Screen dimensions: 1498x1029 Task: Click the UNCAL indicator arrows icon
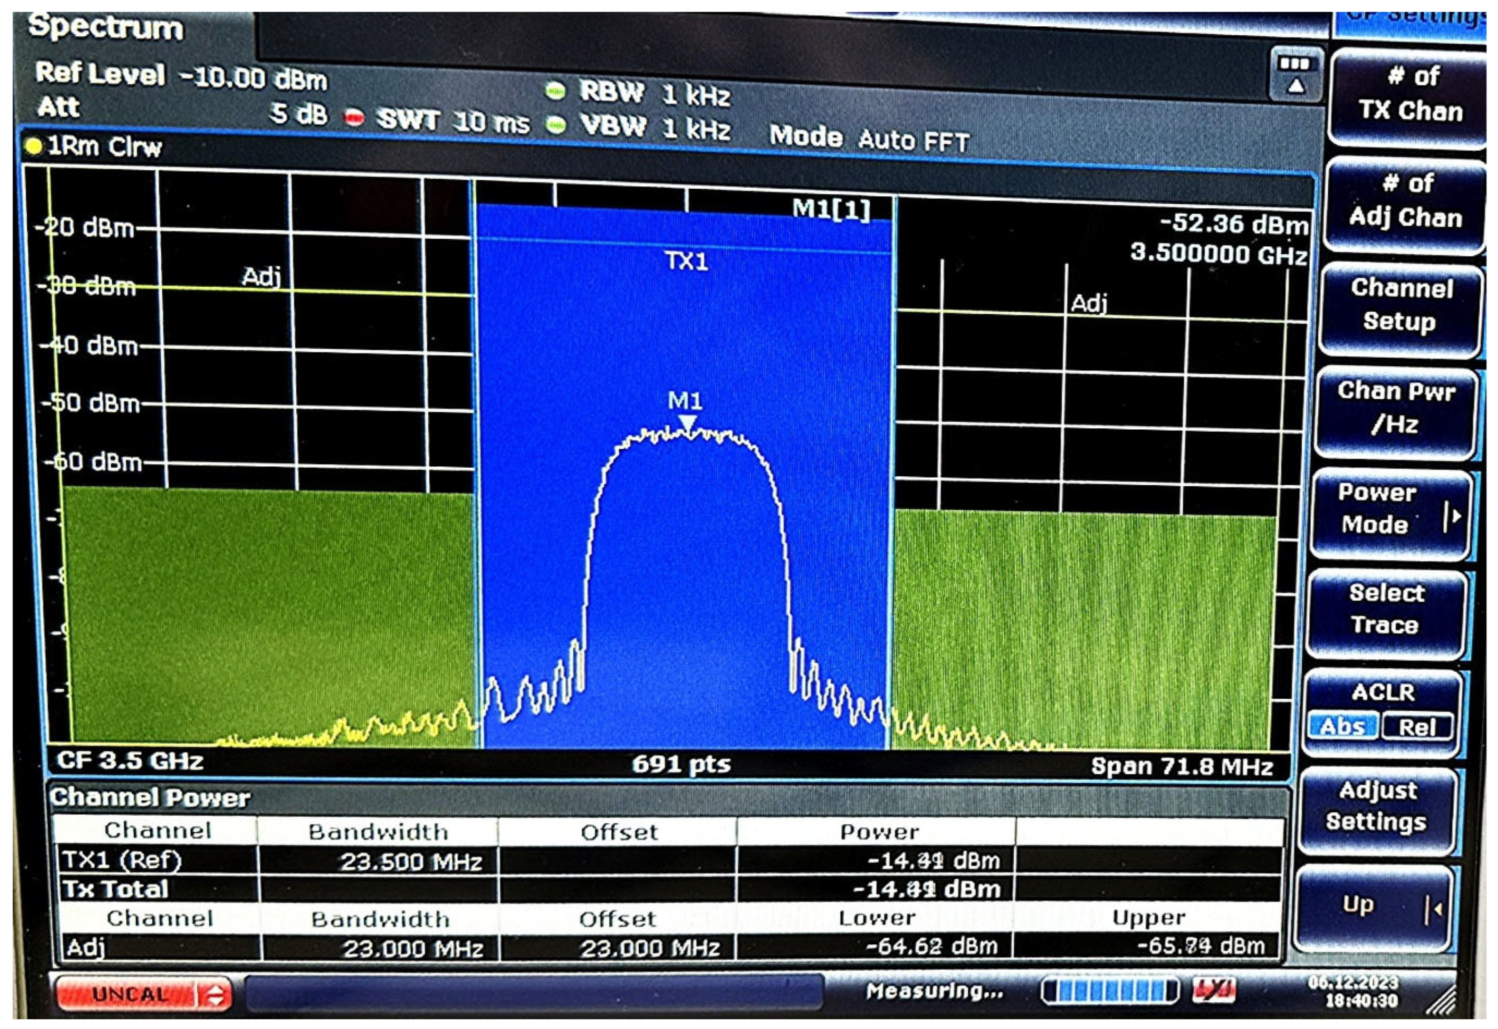[x=215, y=995]
